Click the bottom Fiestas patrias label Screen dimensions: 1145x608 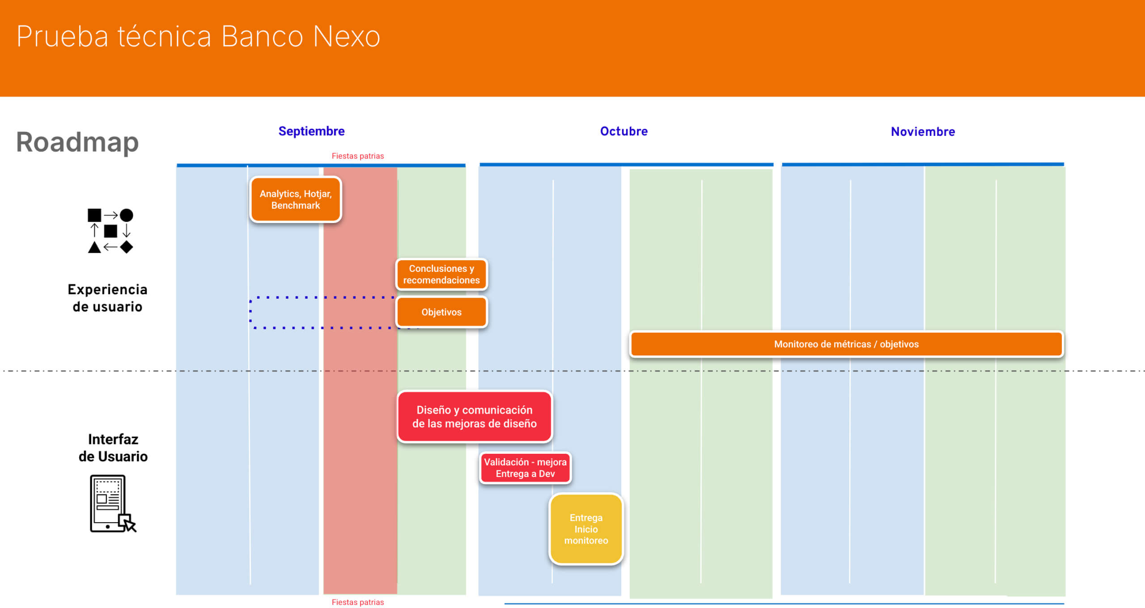[357, 602]
